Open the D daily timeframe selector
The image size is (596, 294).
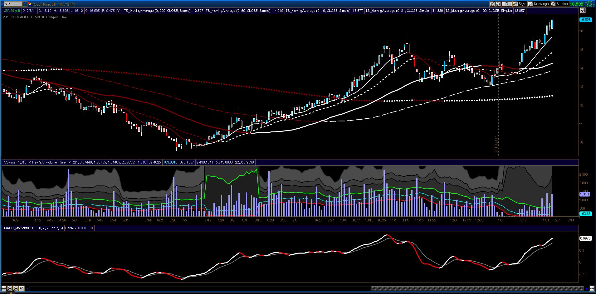click(507, 4)
